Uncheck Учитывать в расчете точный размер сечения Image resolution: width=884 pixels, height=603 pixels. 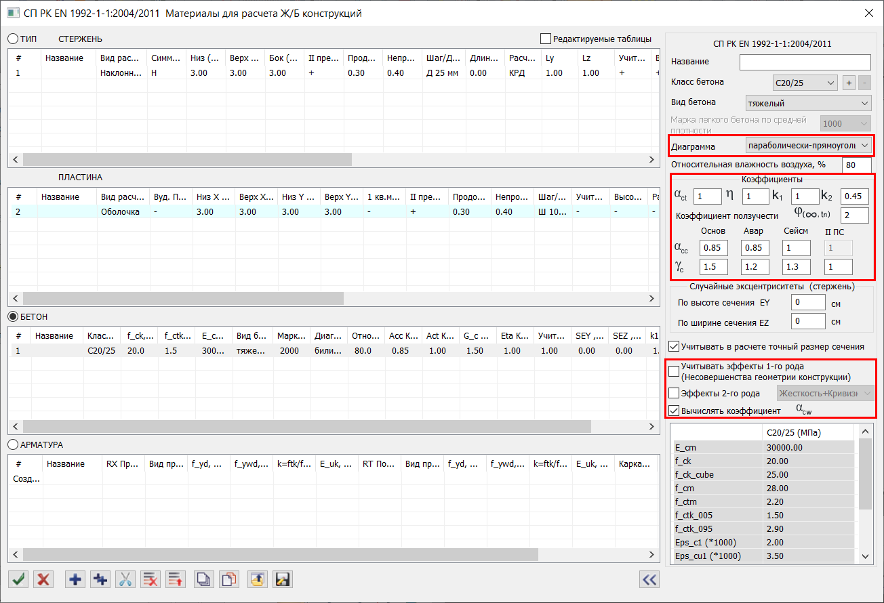point(674,346)
